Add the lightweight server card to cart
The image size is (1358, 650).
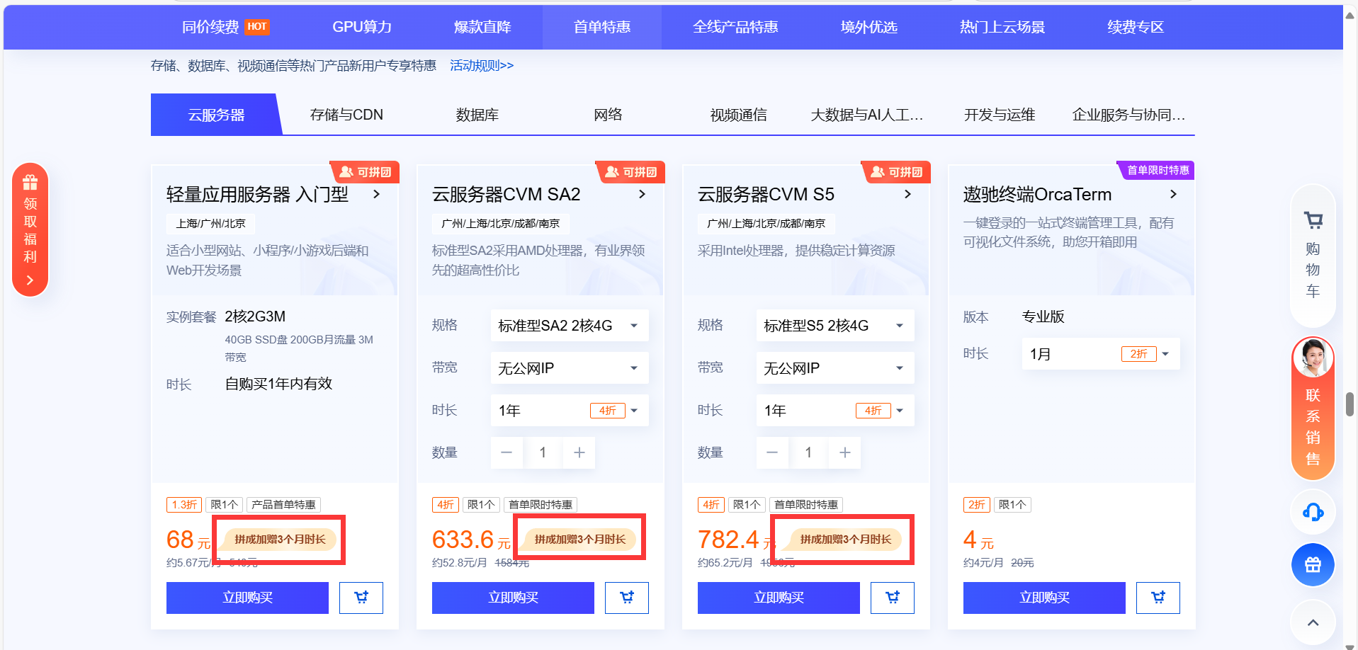[361, 598]
